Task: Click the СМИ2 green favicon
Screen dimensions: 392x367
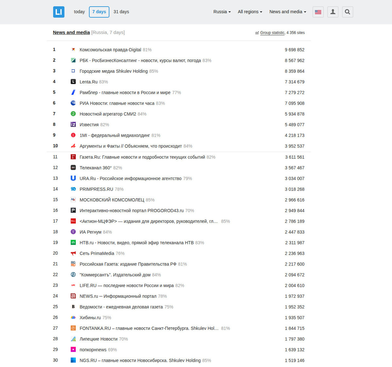Action: [x=73, y=114]
